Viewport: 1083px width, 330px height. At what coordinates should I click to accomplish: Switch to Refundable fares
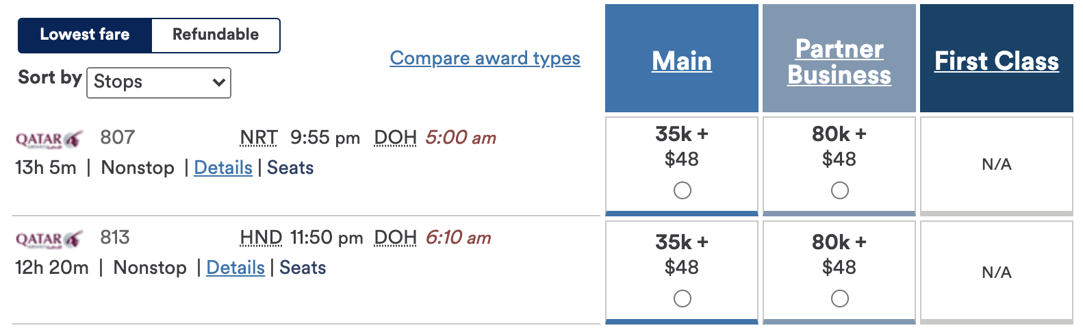coord(216,35)
